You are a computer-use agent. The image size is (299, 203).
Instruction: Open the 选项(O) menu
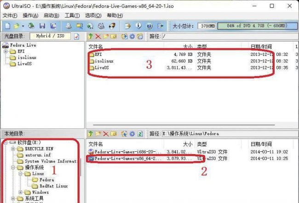[93, 16]
